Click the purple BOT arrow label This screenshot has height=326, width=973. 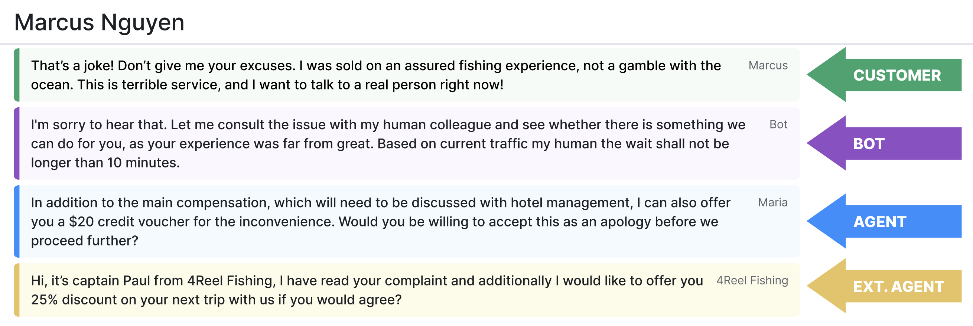point(869,144)
